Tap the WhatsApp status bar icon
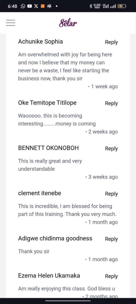Viewport: 136px width, 304px height. click(x=23, y=6)
